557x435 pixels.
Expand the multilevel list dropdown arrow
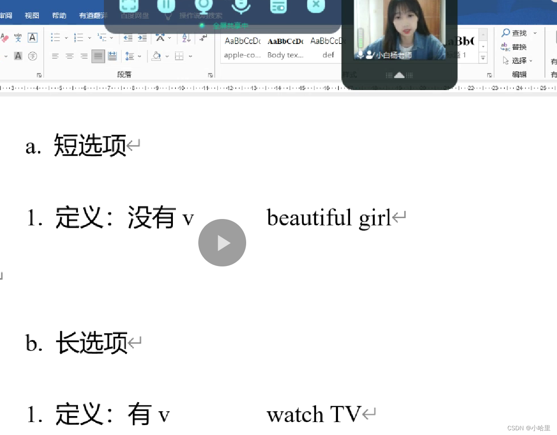point(112,38)
